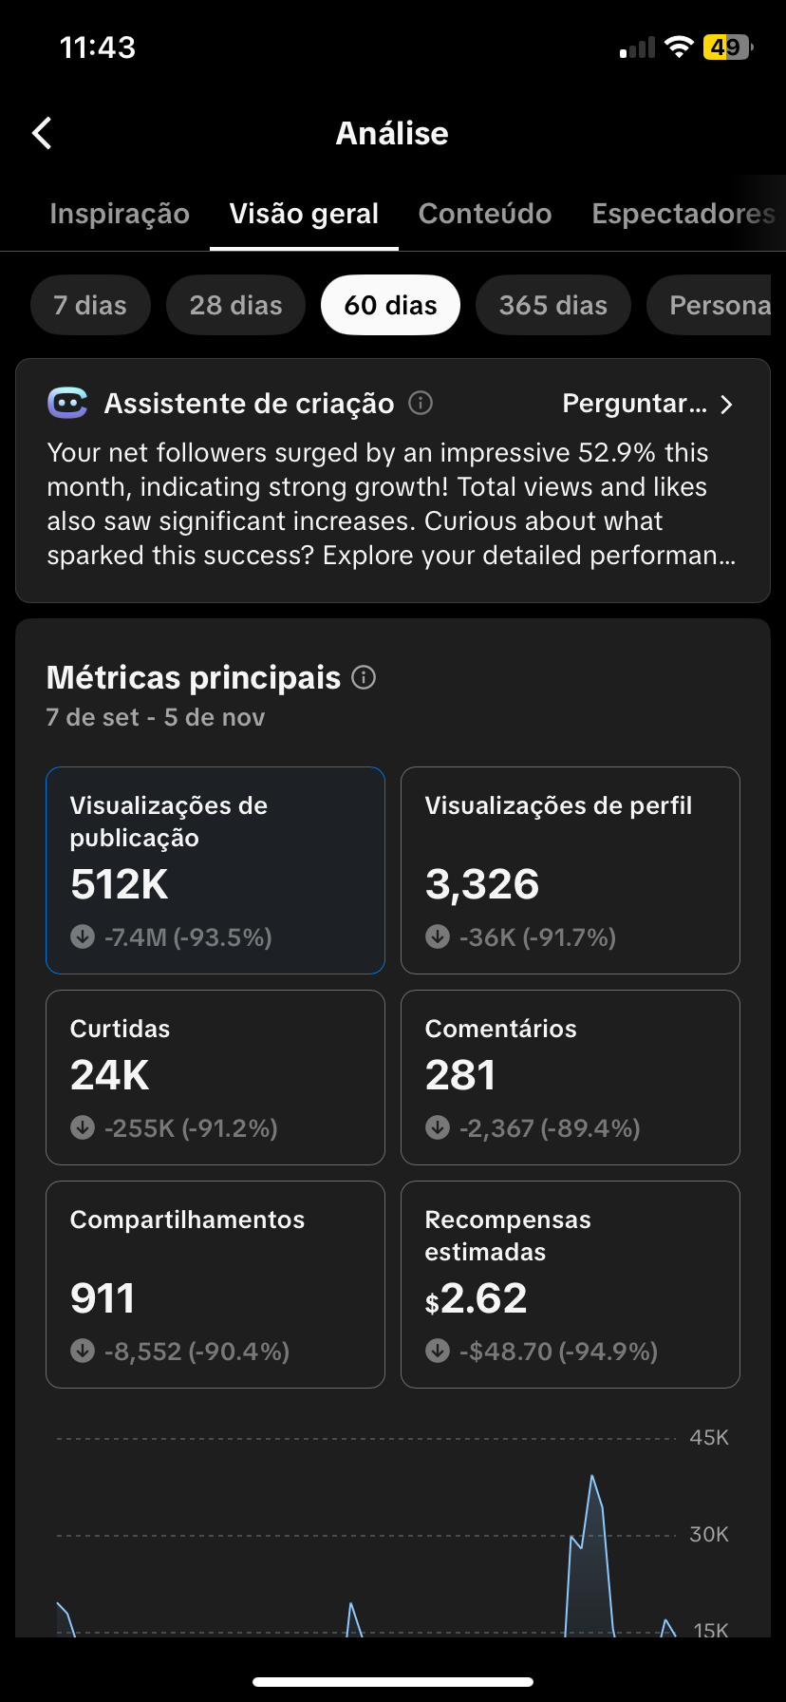Viewport: 786px width, 1702px height.
Task: Select the 28 dias period chip
Action: [x=235, y=306]
